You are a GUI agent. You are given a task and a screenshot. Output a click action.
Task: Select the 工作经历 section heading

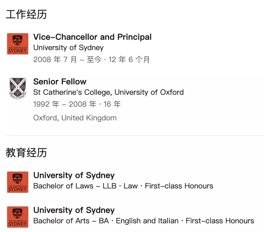tap(26, 14)
